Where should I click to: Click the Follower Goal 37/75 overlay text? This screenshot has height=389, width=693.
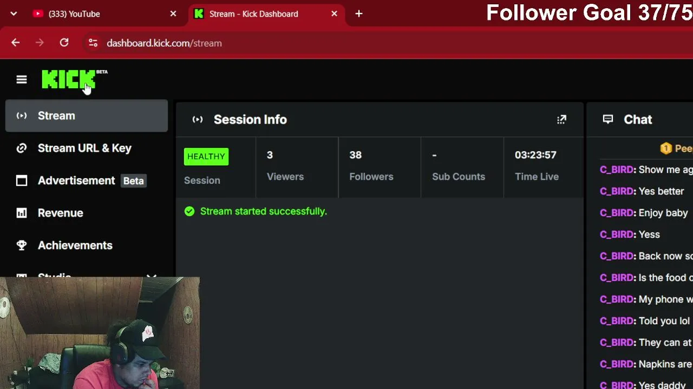(589, 13)
